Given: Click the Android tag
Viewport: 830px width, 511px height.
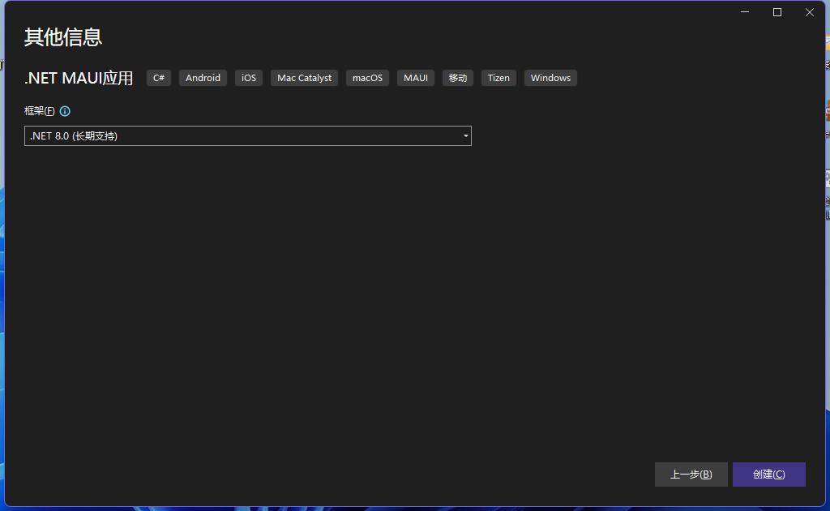Looking at the screenshot, I should [203, 78].
